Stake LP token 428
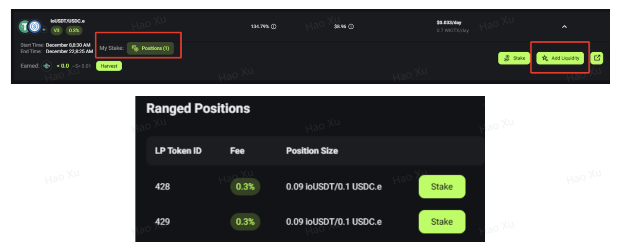 click(442, 187)
